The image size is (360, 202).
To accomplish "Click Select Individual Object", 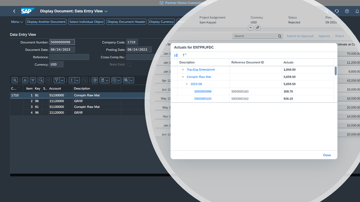I will click(x=86, y=22).
